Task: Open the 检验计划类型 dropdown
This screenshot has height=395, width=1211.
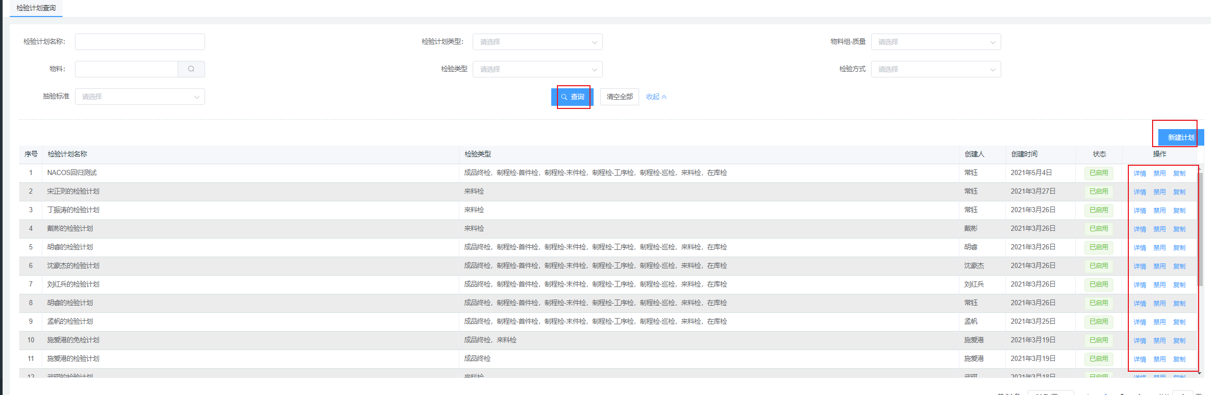Action: (537, 42)
